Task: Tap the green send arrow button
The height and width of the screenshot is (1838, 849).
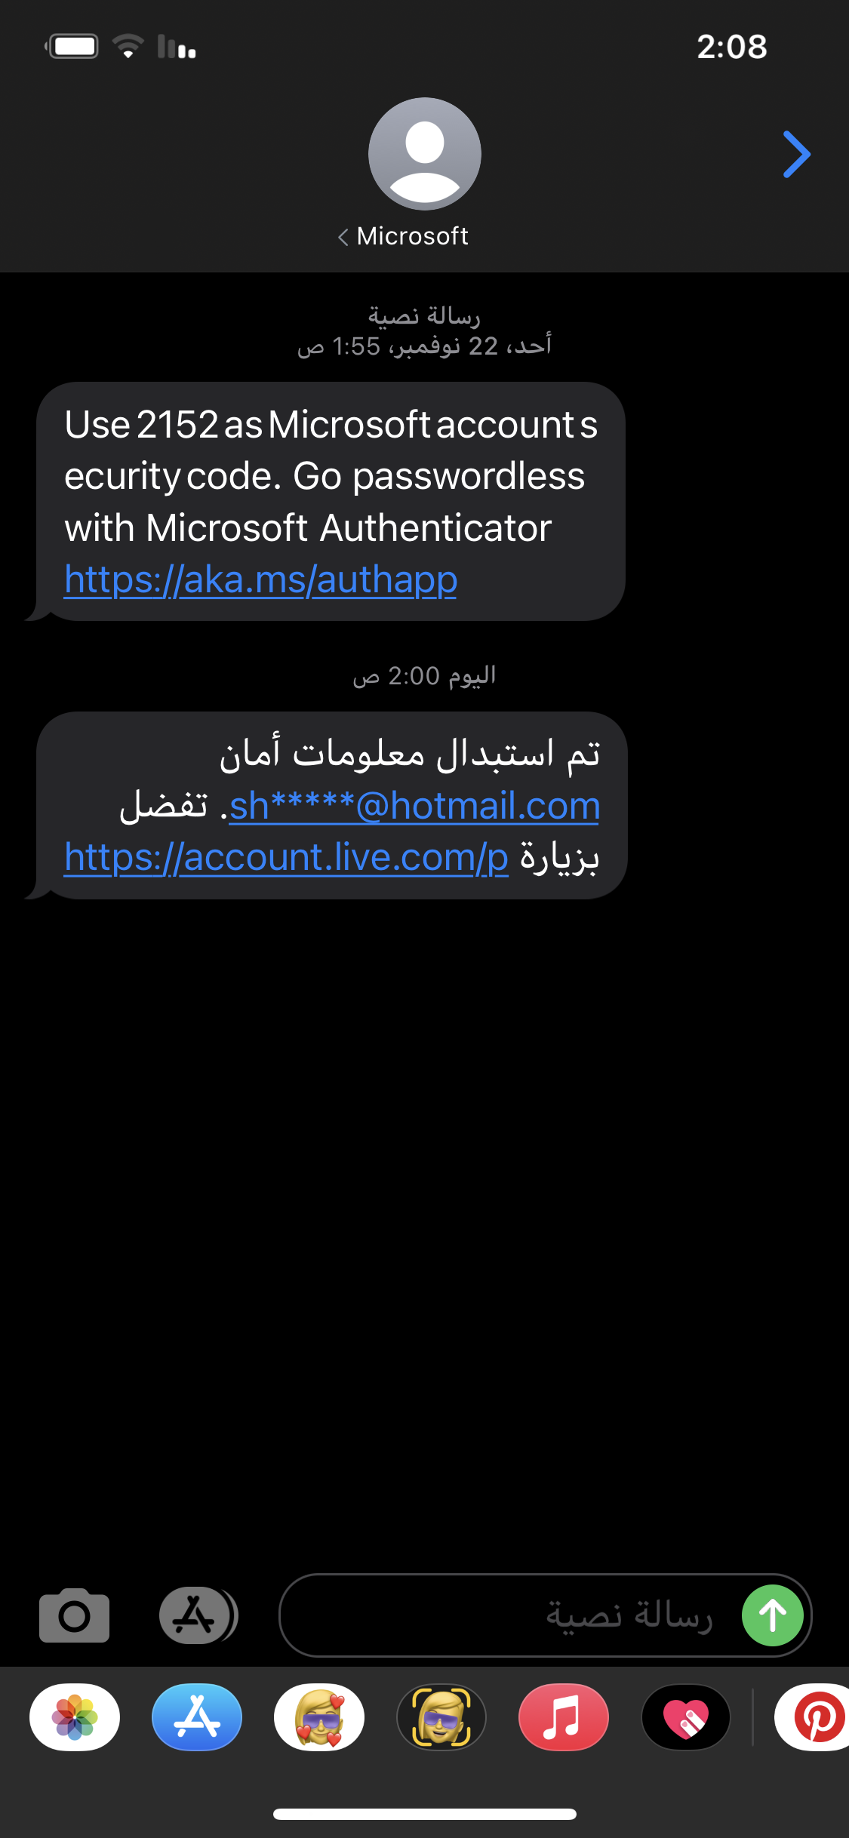Action: [772, 1615]
